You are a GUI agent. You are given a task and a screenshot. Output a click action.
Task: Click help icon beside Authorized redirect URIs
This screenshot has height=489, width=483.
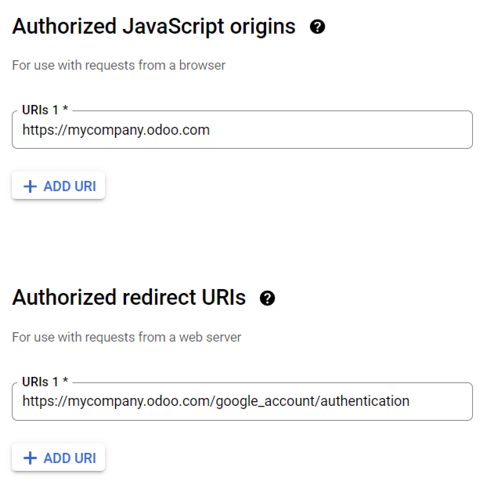coord(268,298)
